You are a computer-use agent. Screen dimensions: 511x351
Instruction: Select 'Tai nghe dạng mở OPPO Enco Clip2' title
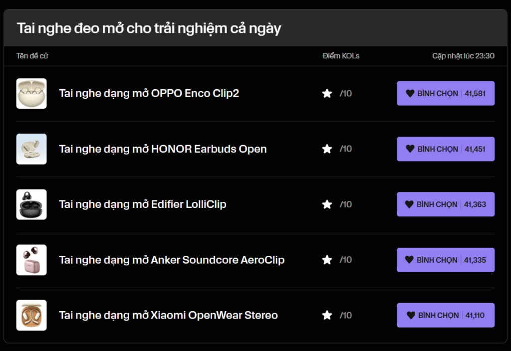(149, 93)
